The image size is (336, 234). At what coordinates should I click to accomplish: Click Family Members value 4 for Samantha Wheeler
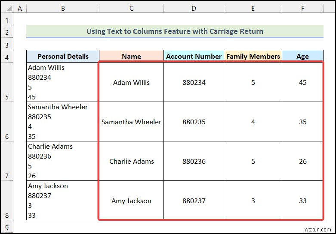[x=253, y=122]
